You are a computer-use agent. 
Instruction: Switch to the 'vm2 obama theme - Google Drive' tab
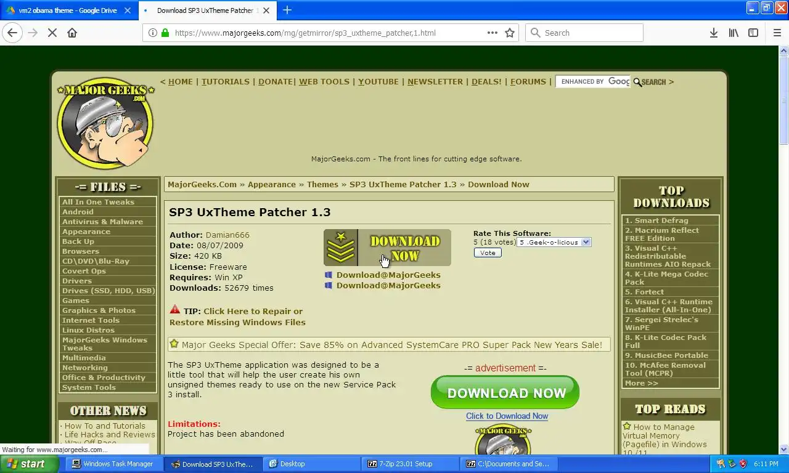(68, 10)
